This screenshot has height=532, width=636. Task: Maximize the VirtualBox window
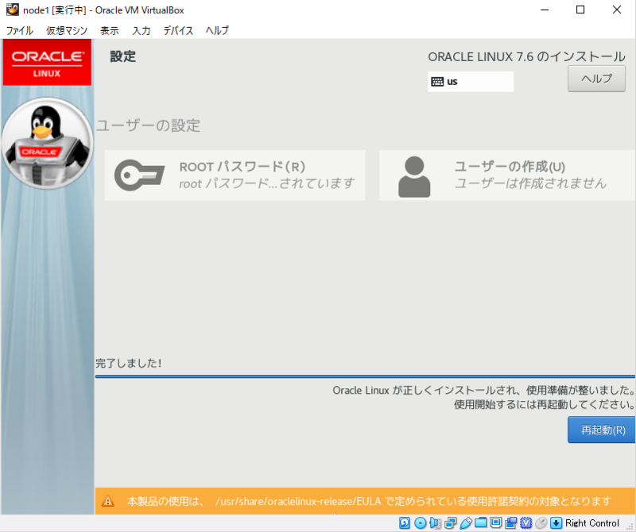point(580,10)
